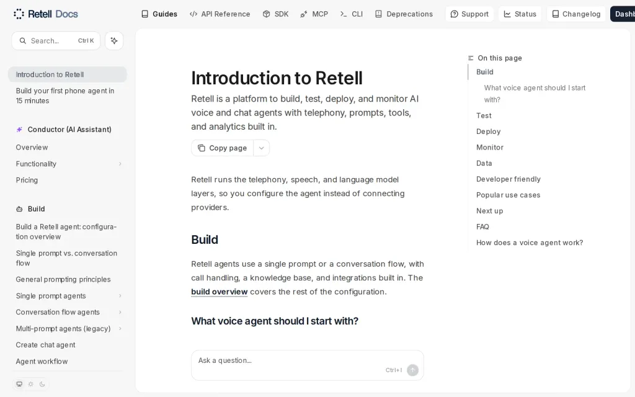
Task: Open the Guides tab
Action: (159, 14)
